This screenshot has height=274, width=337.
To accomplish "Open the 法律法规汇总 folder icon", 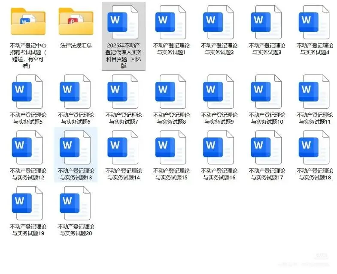I will pos(76,21).
